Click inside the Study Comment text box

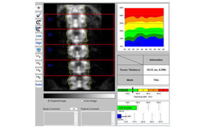59,118
